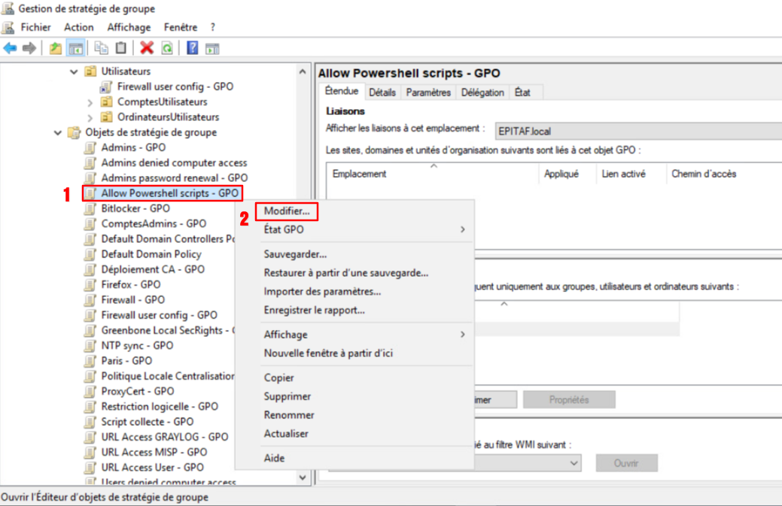Choose Modifier... in the context menu

pos(286,211)
